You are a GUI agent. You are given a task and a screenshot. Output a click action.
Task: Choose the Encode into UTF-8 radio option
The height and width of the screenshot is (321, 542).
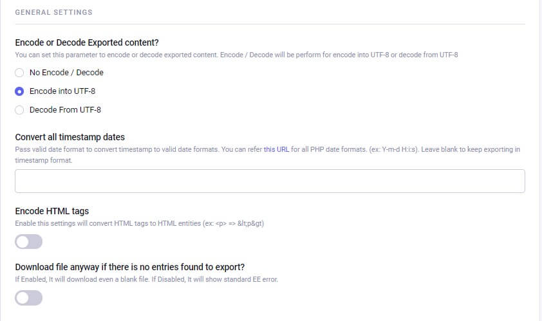click(x=19, y=91)
